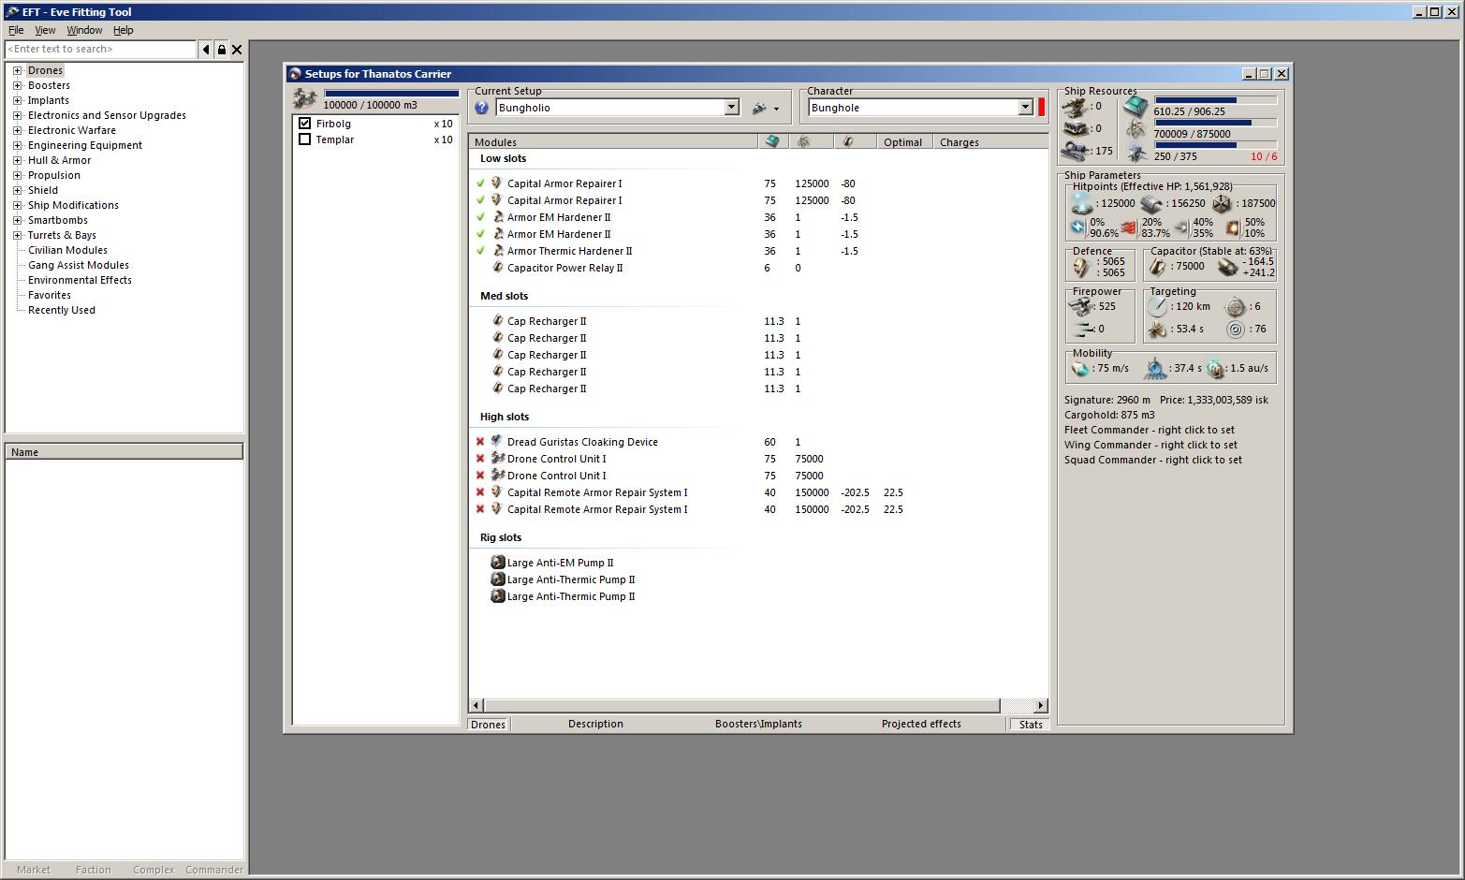Open the Current Setup dropdown showing Bungholio

tap(732, 108)
